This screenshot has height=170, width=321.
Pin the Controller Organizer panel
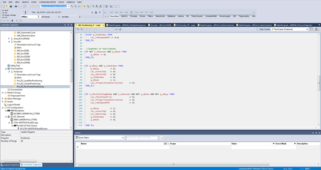(68, 25)
